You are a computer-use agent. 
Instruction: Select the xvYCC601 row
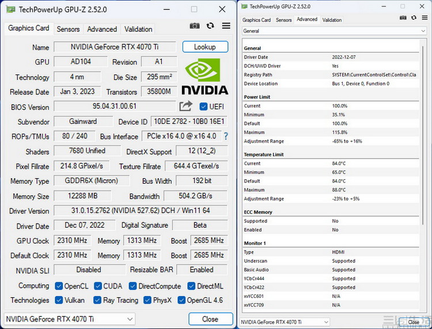[331, 296]
